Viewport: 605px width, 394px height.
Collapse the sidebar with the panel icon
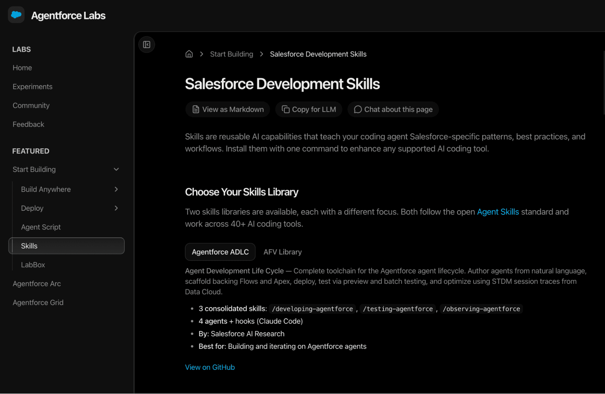coord(147,45)
